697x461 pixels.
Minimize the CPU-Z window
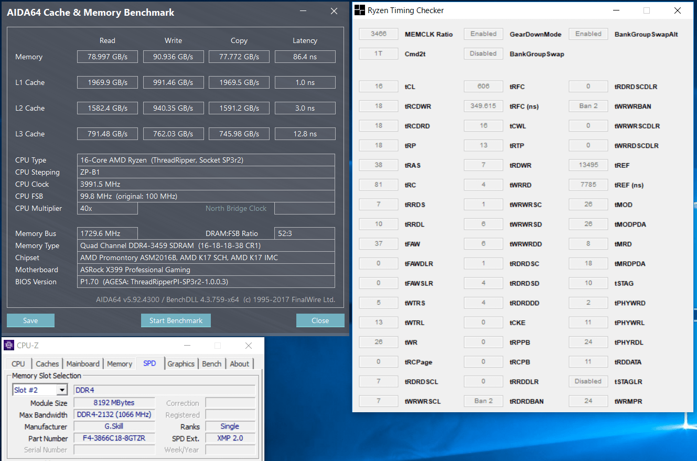(187, 346)
